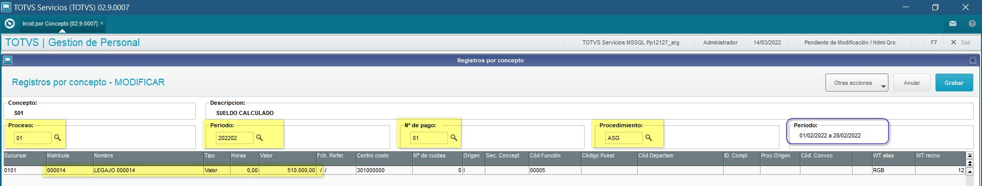Select the Centro costo cell 301000000
Image resolution: width=982 pixels, height=186 pixels.
tap(384, 170)
